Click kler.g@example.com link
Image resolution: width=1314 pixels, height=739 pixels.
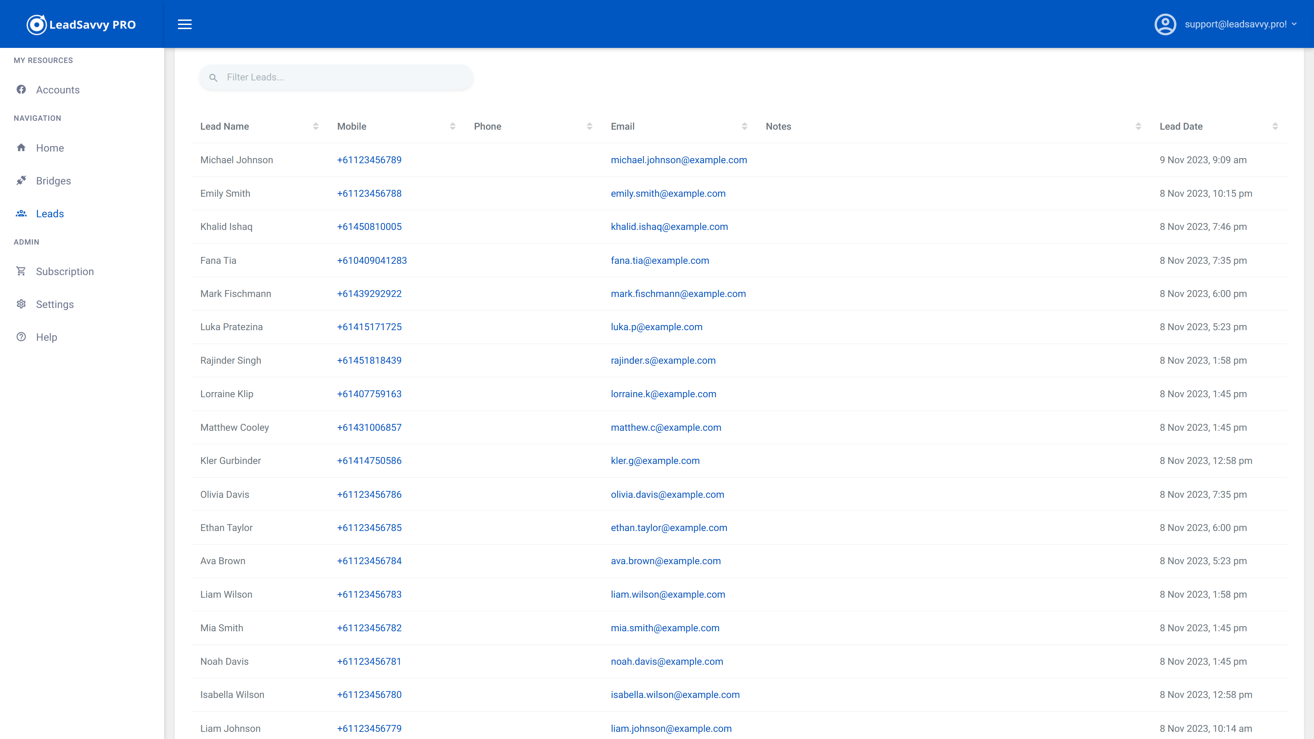tap(656, 461)
